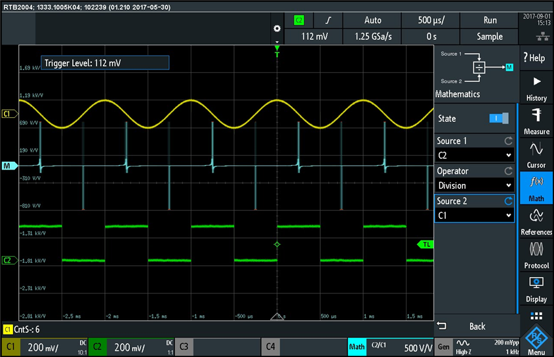
Task: Click the settings gear icon
Action: 277,29
